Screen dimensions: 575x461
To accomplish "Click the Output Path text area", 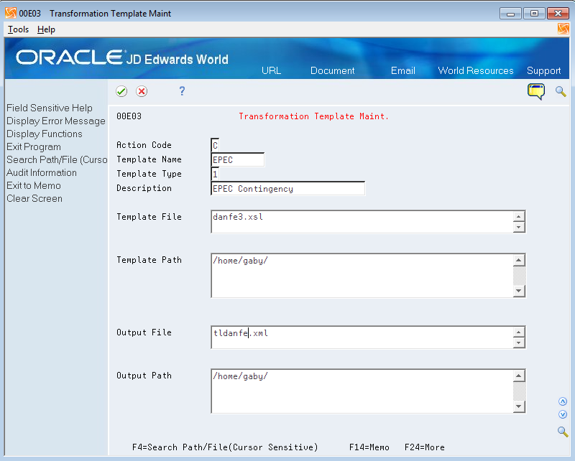I will point(362,391).
